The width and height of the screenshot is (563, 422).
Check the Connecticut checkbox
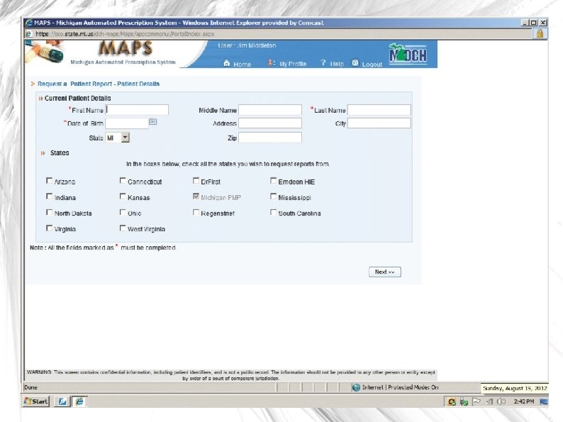[123, 181]
